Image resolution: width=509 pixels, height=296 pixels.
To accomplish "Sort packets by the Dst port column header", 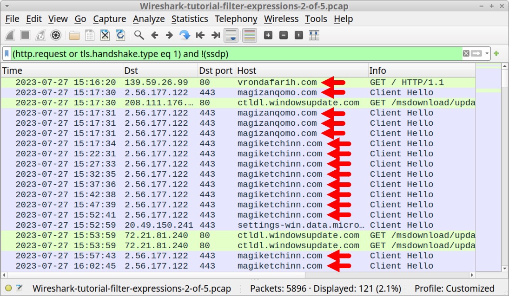I will [217, 71].
